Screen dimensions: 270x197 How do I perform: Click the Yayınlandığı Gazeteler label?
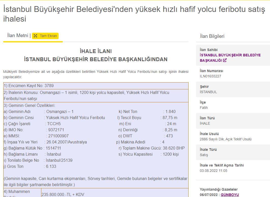[219, 189]
